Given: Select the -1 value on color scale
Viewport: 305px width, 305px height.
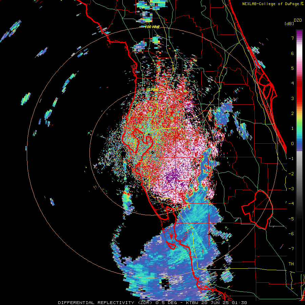Looking at the screenshot, I should [x=291, y=159].
